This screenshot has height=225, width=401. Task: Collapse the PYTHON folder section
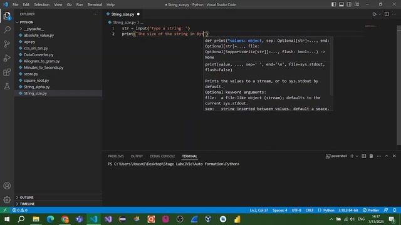pos(26,22)
